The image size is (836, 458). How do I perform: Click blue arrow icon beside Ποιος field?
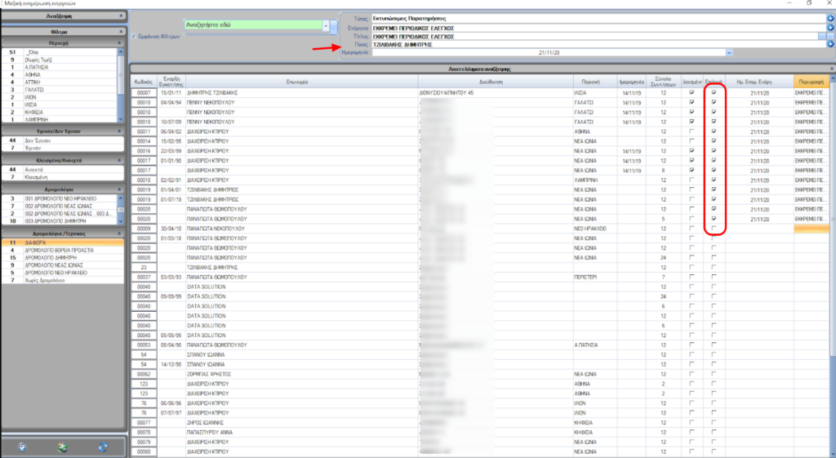pyautogui.click(x=830, y=44)
